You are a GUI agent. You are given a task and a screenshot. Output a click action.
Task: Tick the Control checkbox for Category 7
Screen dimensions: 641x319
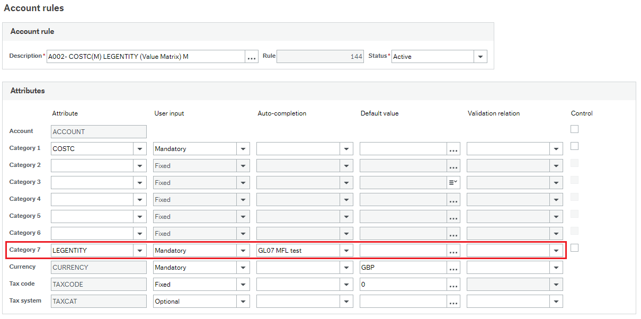574,247
